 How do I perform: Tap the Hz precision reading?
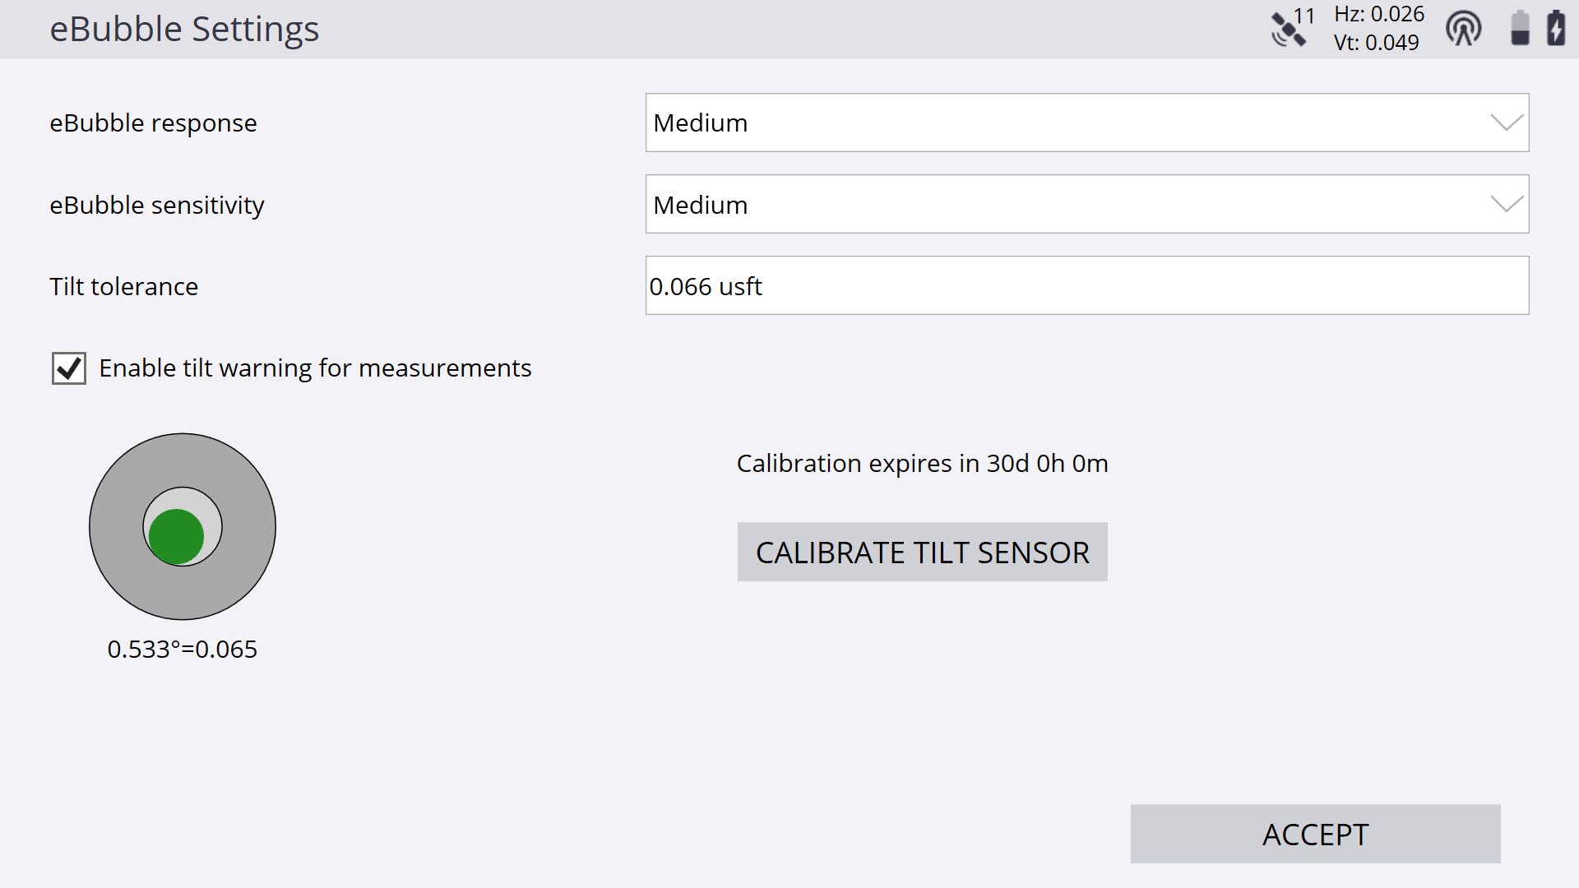1379,14
